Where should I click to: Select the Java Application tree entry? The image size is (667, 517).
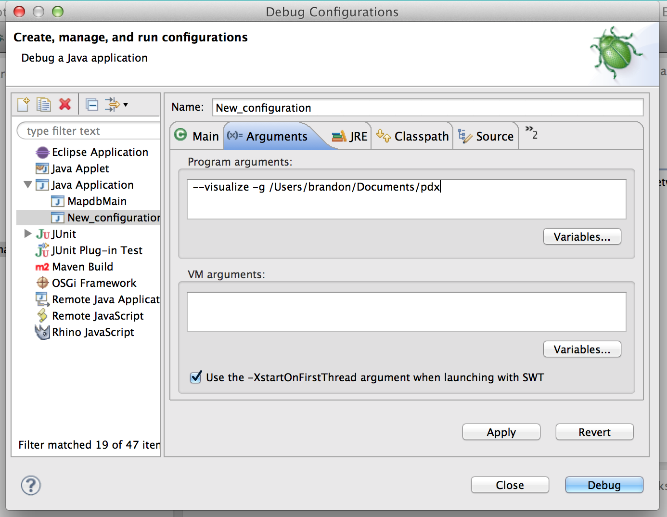coord(92,185)
